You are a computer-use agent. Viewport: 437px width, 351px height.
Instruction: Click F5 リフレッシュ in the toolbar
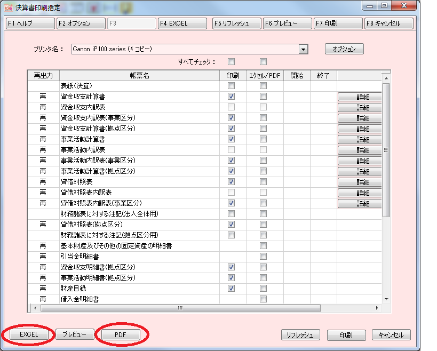pyautogui.click(x=235, y=23)
